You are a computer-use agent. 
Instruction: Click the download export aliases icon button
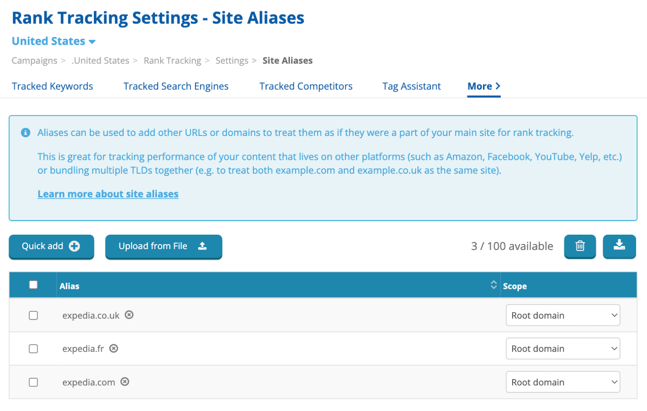coord(619,246)
